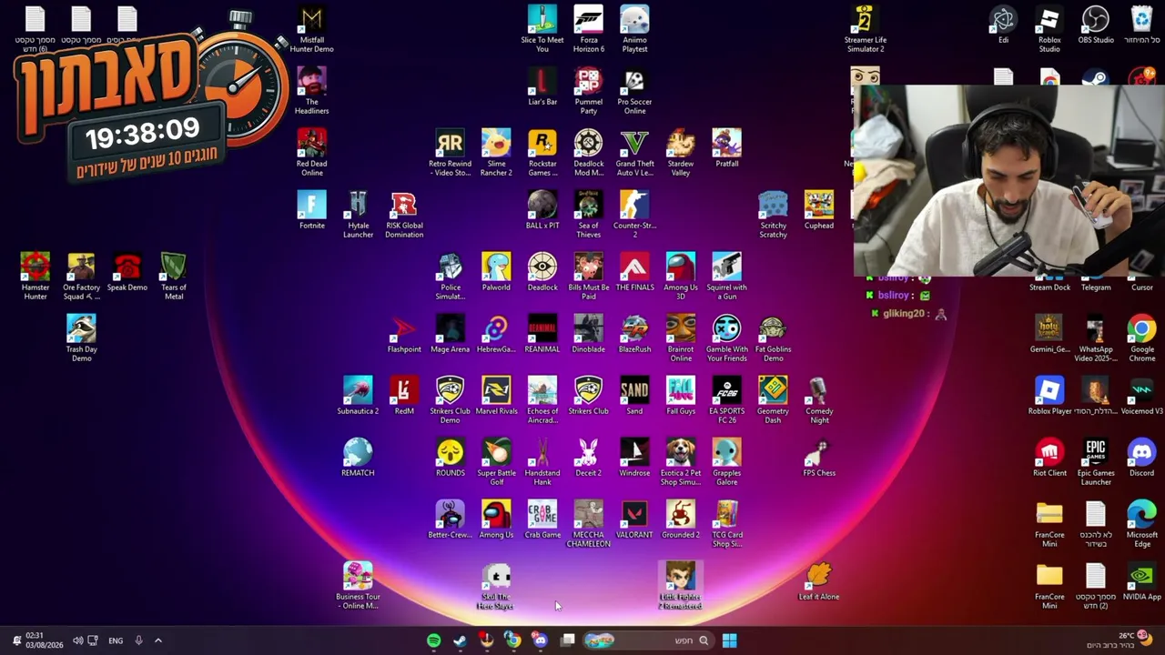1165x655 pixels.
Task: Open the FPS Chess shortcut
Action: (x=819, y=458)
